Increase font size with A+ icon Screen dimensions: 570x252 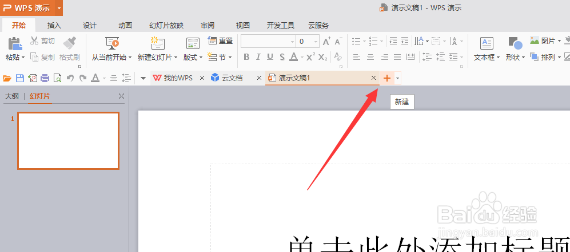pyautogui.click(x=327, y=42)
